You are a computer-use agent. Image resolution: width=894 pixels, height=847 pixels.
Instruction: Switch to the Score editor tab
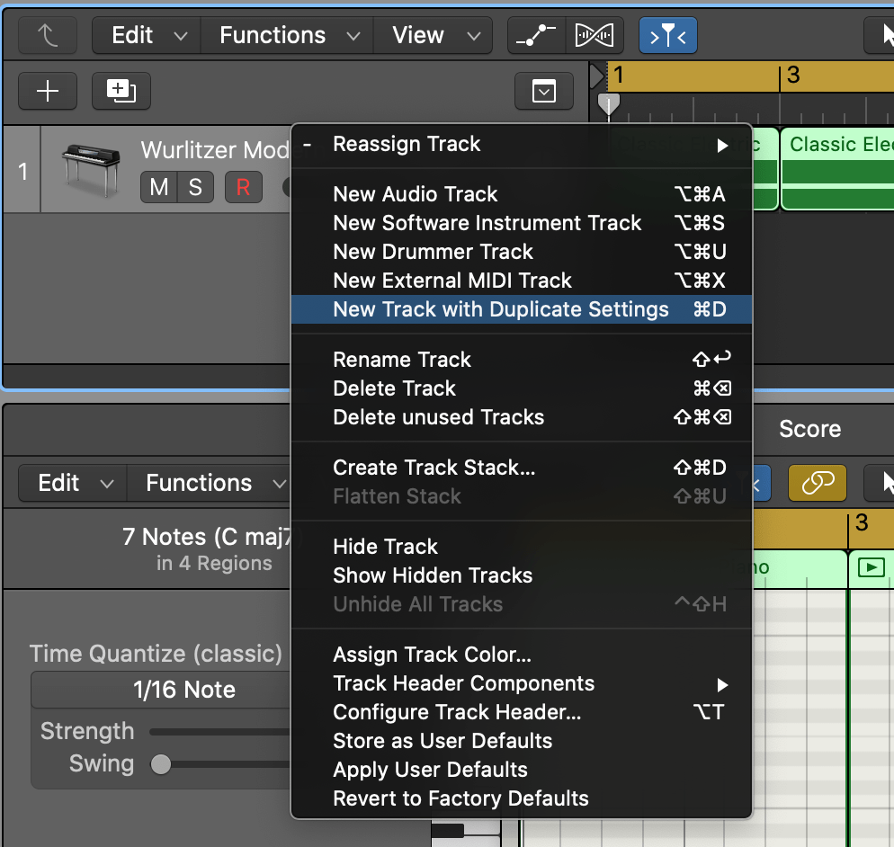coord(809,429)
